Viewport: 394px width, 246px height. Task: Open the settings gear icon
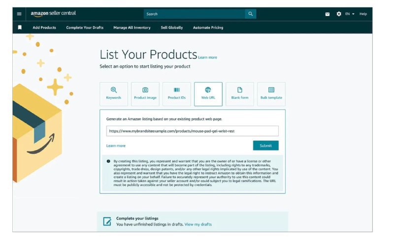point(339,14)
